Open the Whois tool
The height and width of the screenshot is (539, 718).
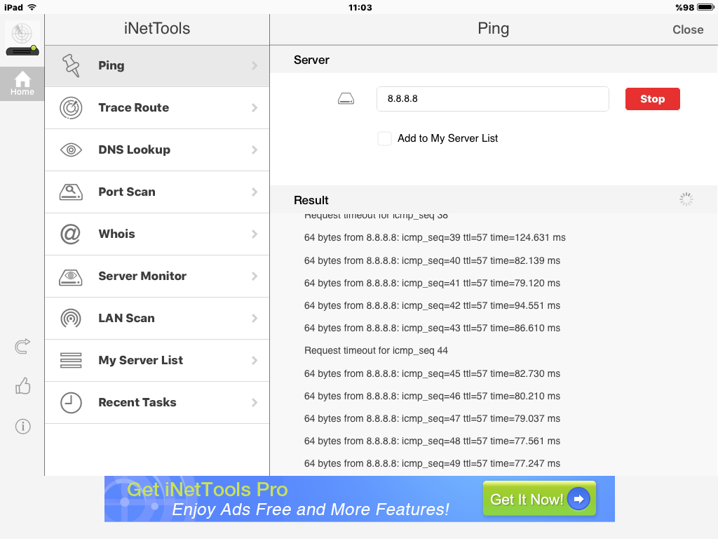tap(157, 234)
